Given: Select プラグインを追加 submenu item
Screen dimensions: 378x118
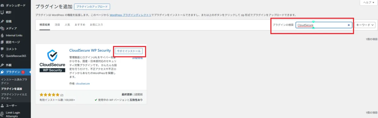Looking at the screenshot, I should (x=11, y=88).
